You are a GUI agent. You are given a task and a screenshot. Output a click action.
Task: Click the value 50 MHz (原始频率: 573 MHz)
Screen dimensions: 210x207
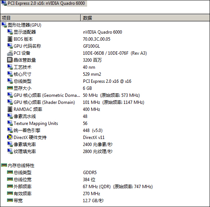[x=111, y=95]
